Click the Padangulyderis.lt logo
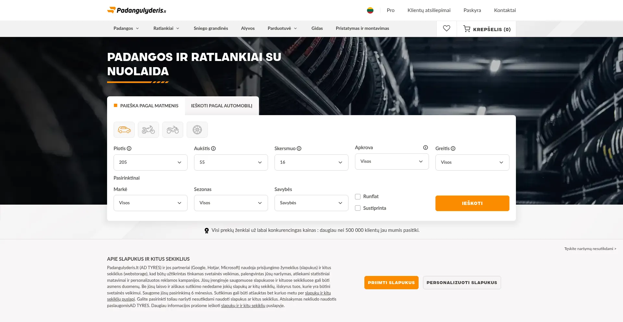 point(137,10)
